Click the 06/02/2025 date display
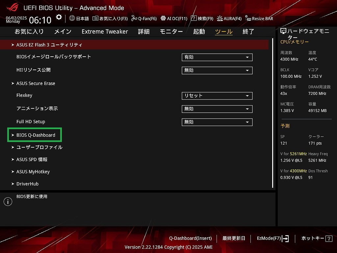 coord(16,18)
